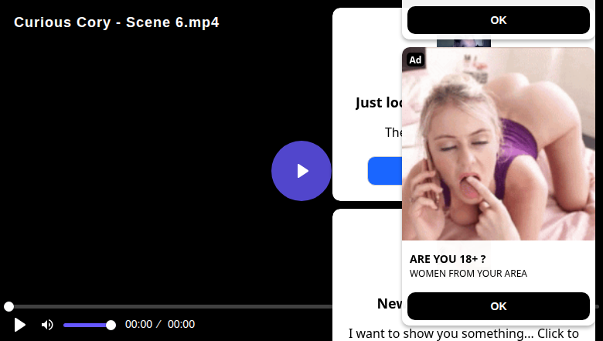Click the top OK button
This screenshot has height=341, width=603.
(499, 20)
